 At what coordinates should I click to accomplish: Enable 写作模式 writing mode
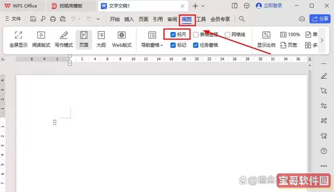(64, 39)
